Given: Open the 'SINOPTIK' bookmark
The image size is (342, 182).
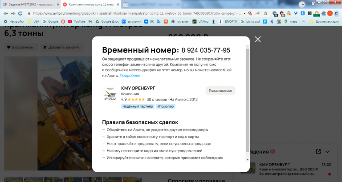Looking at the screenshot, I should [228, 21].
